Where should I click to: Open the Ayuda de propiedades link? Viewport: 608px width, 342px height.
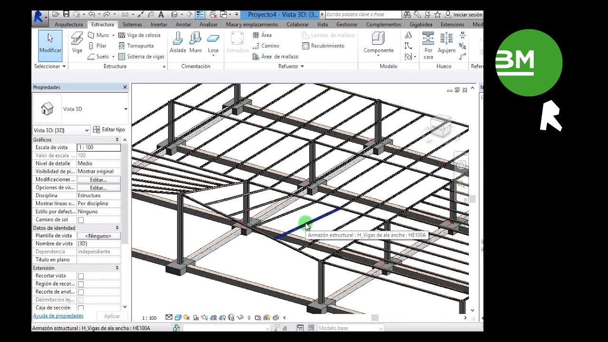[58, 316]
